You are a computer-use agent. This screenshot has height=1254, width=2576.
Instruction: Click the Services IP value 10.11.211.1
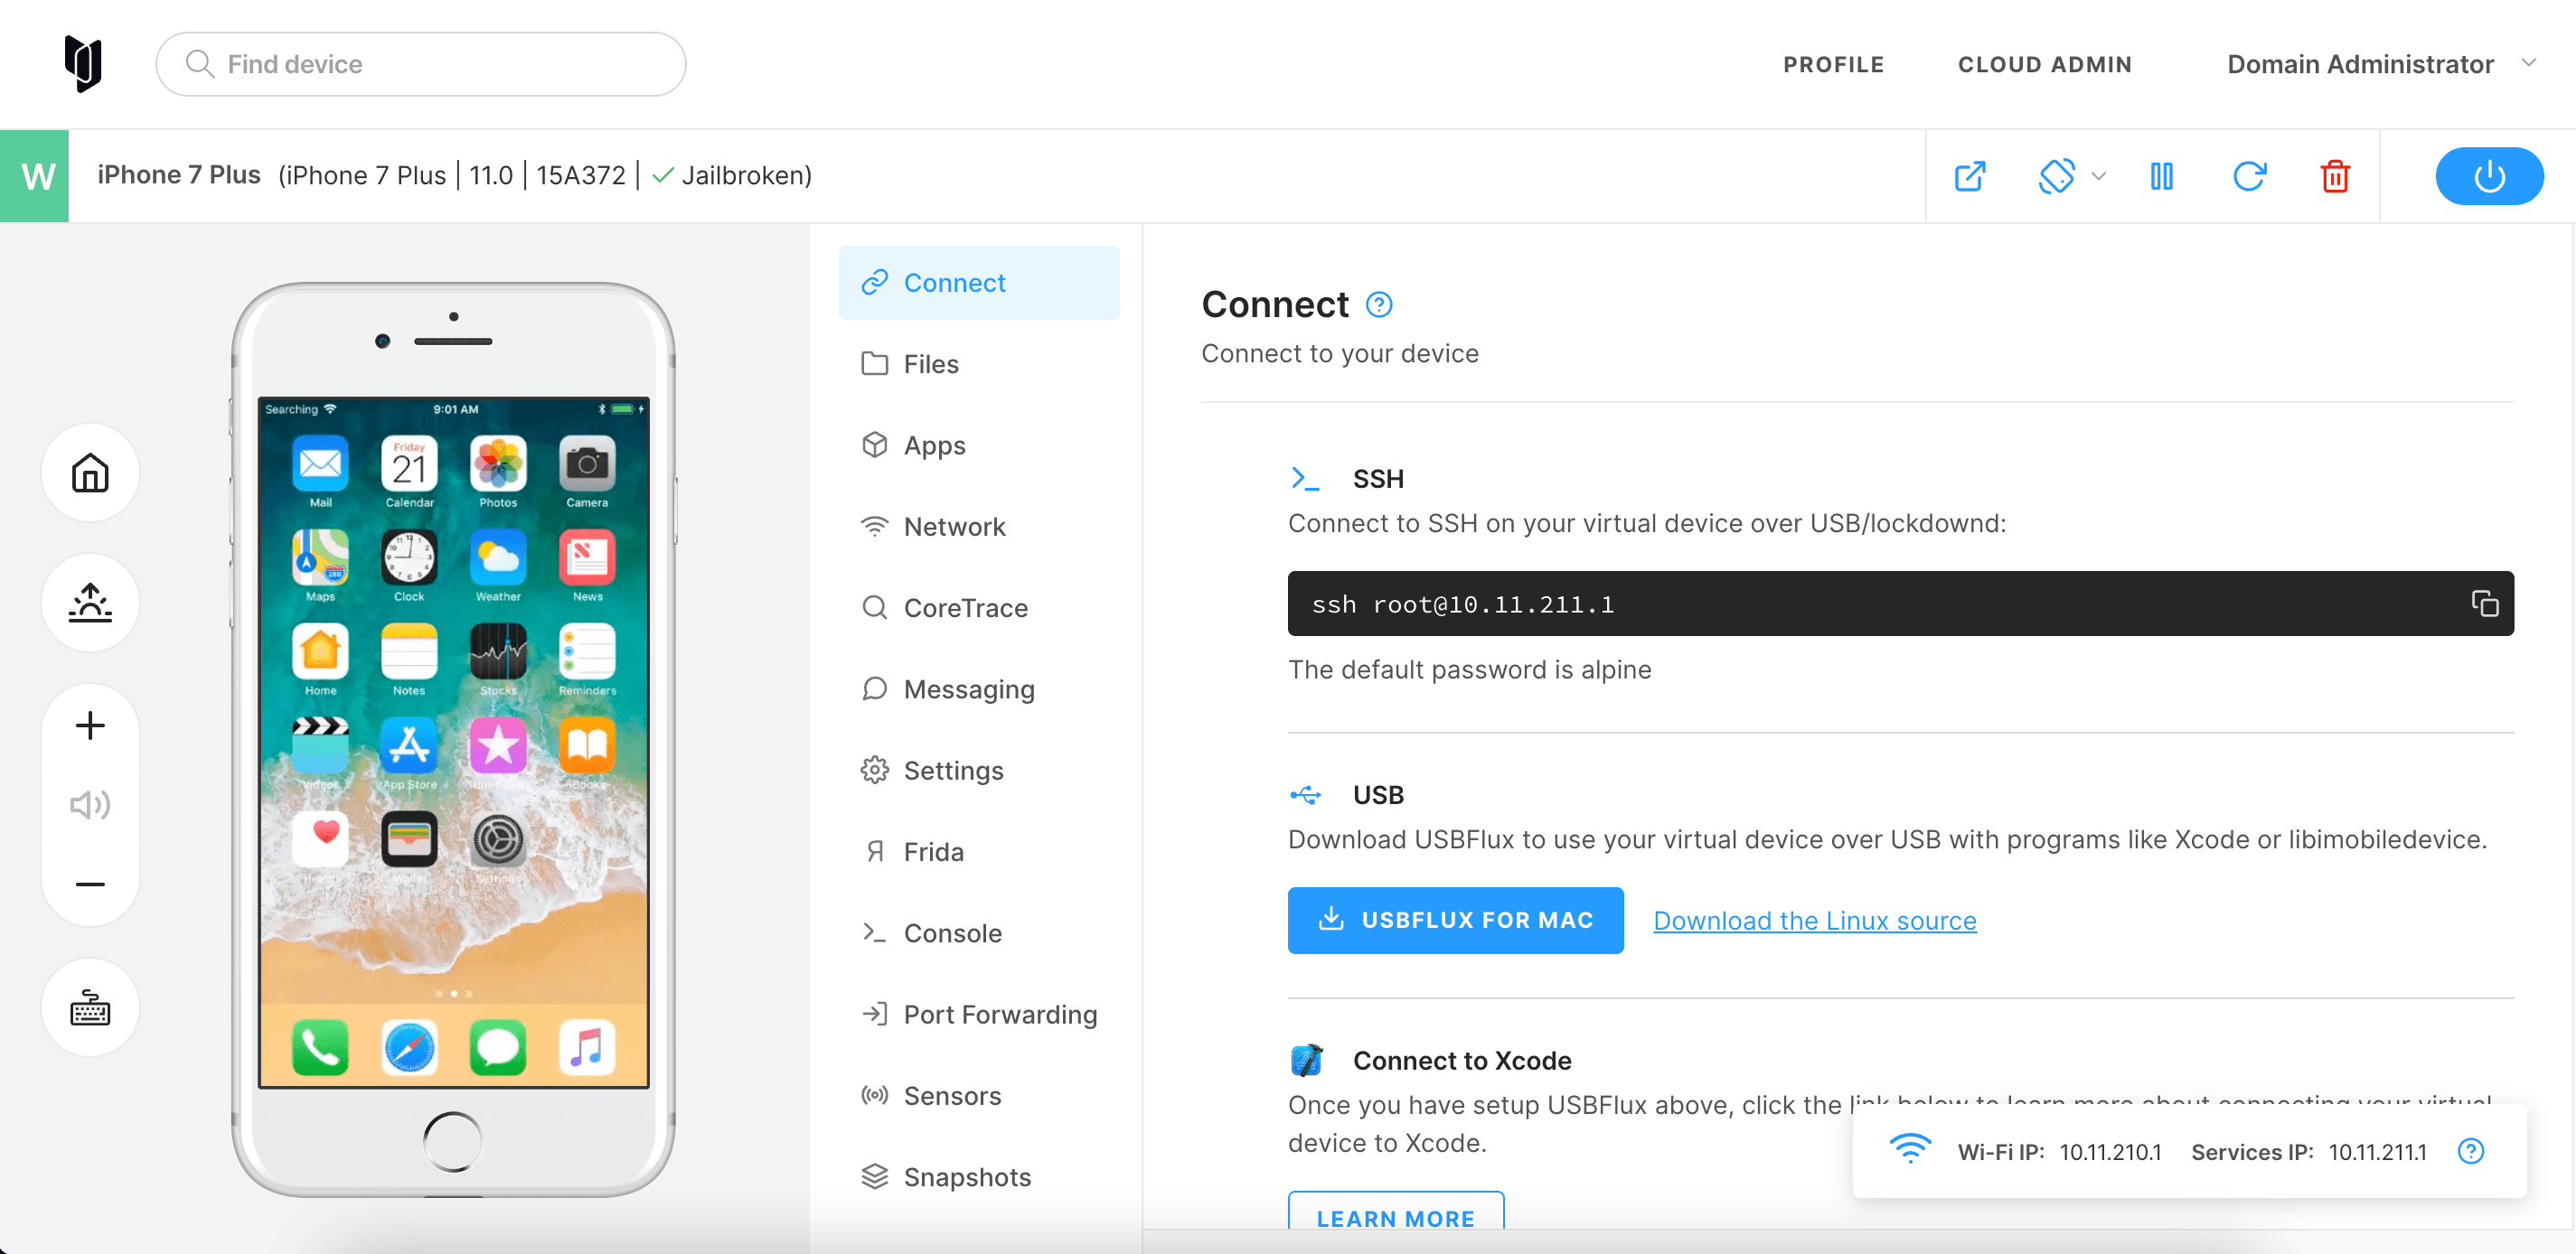click(2377, 1152)
